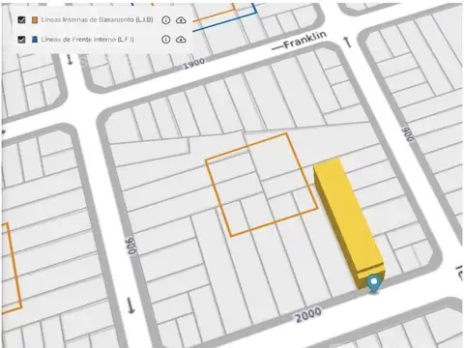
Task: Download the Líneas Internas de Basamento layer
Action: coord(181,20)
